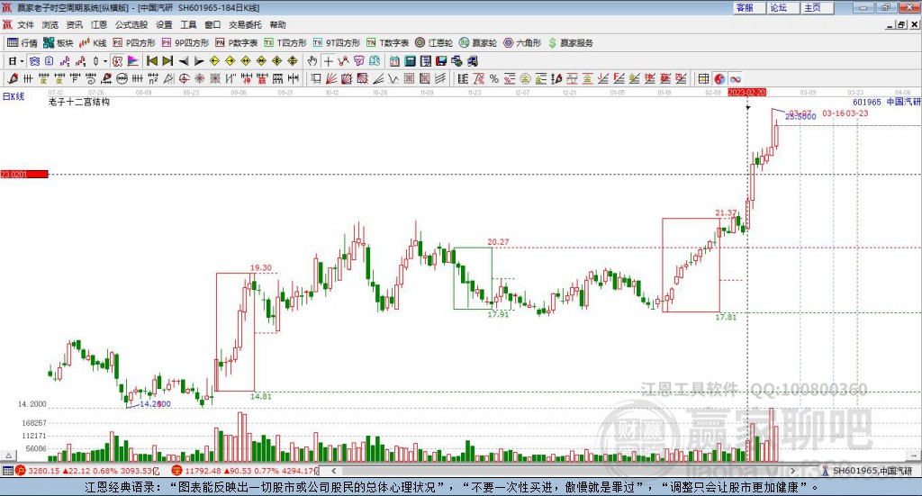Open the P数字表 tool
Screen dimensions: 922x496
pyautogui.click(x=237, y=43)
